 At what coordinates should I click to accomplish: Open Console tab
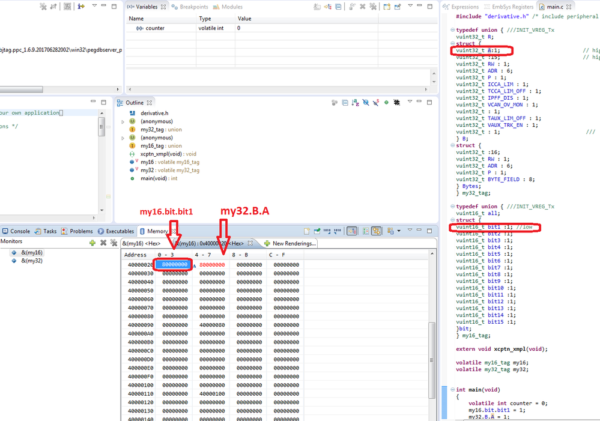coord(16,231)
